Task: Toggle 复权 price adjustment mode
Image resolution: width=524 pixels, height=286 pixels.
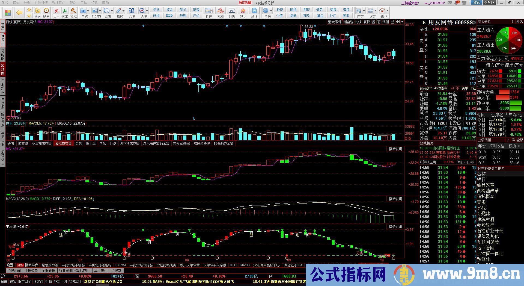Action: 367,22
